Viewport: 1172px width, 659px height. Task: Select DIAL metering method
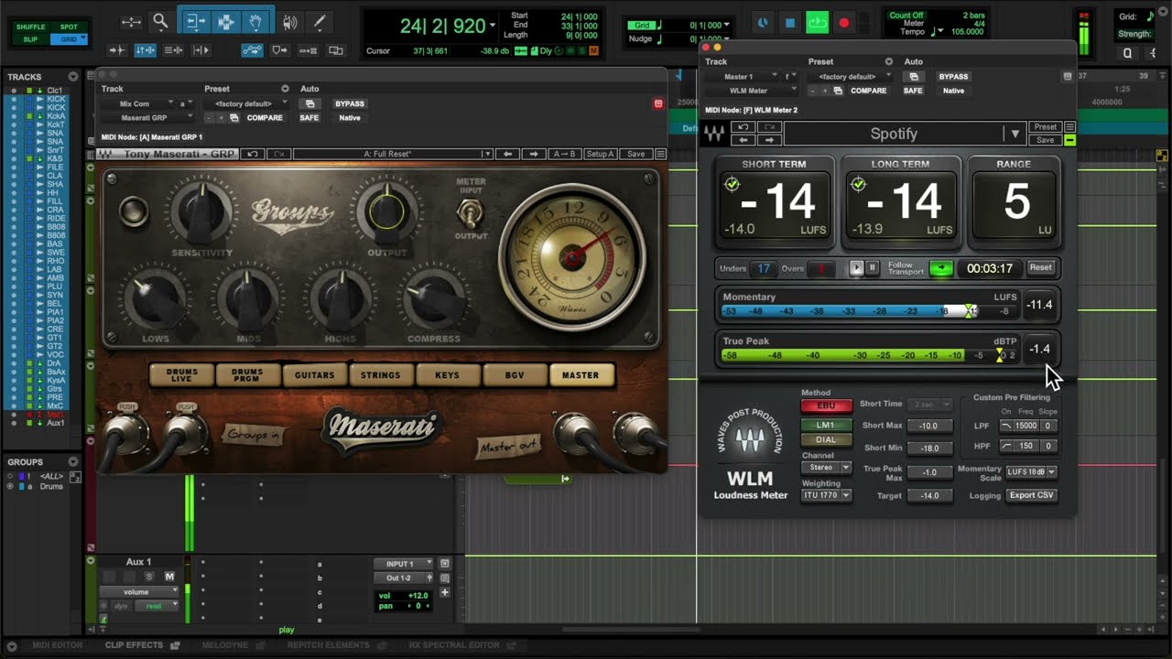pyautogui.click(x=826, y=439)
